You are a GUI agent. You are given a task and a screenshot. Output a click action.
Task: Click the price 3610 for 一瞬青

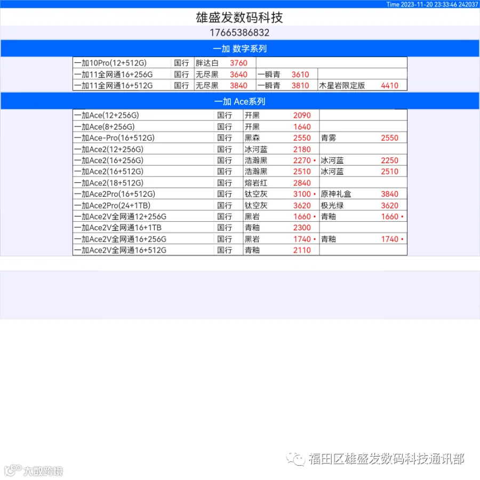coord(300,74)
